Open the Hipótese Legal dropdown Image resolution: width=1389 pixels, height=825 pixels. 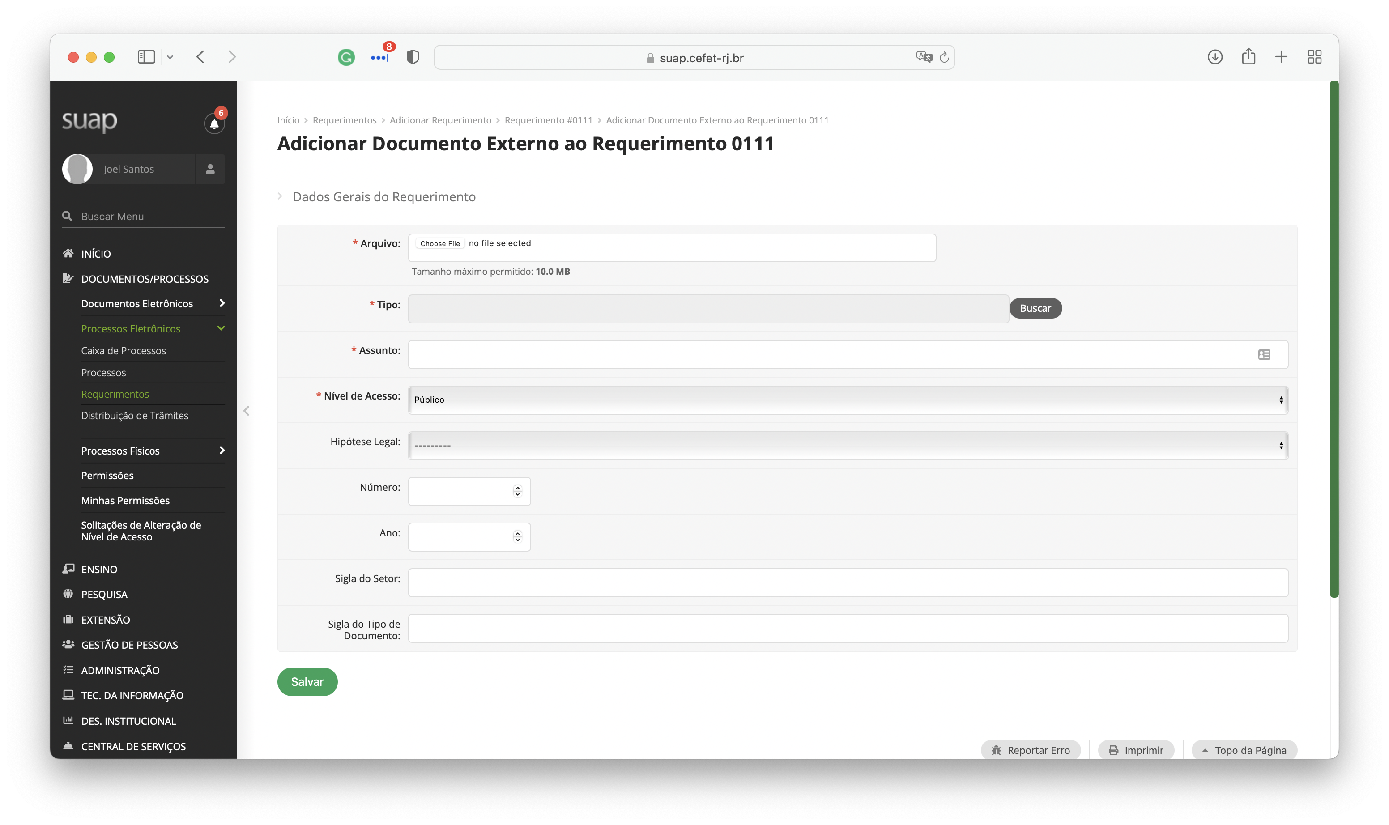click(x=848, y=445)
